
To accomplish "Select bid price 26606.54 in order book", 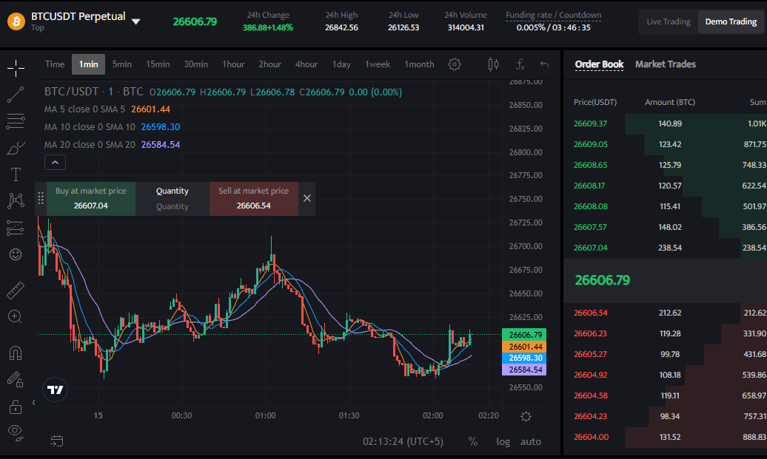I will pyautogui.click(x=590, y=313).
